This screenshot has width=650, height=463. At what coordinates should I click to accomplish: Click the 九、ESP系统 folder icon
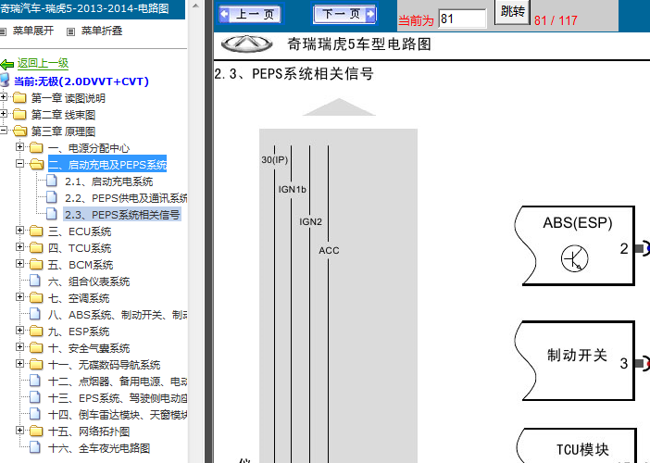pos(36,331)
